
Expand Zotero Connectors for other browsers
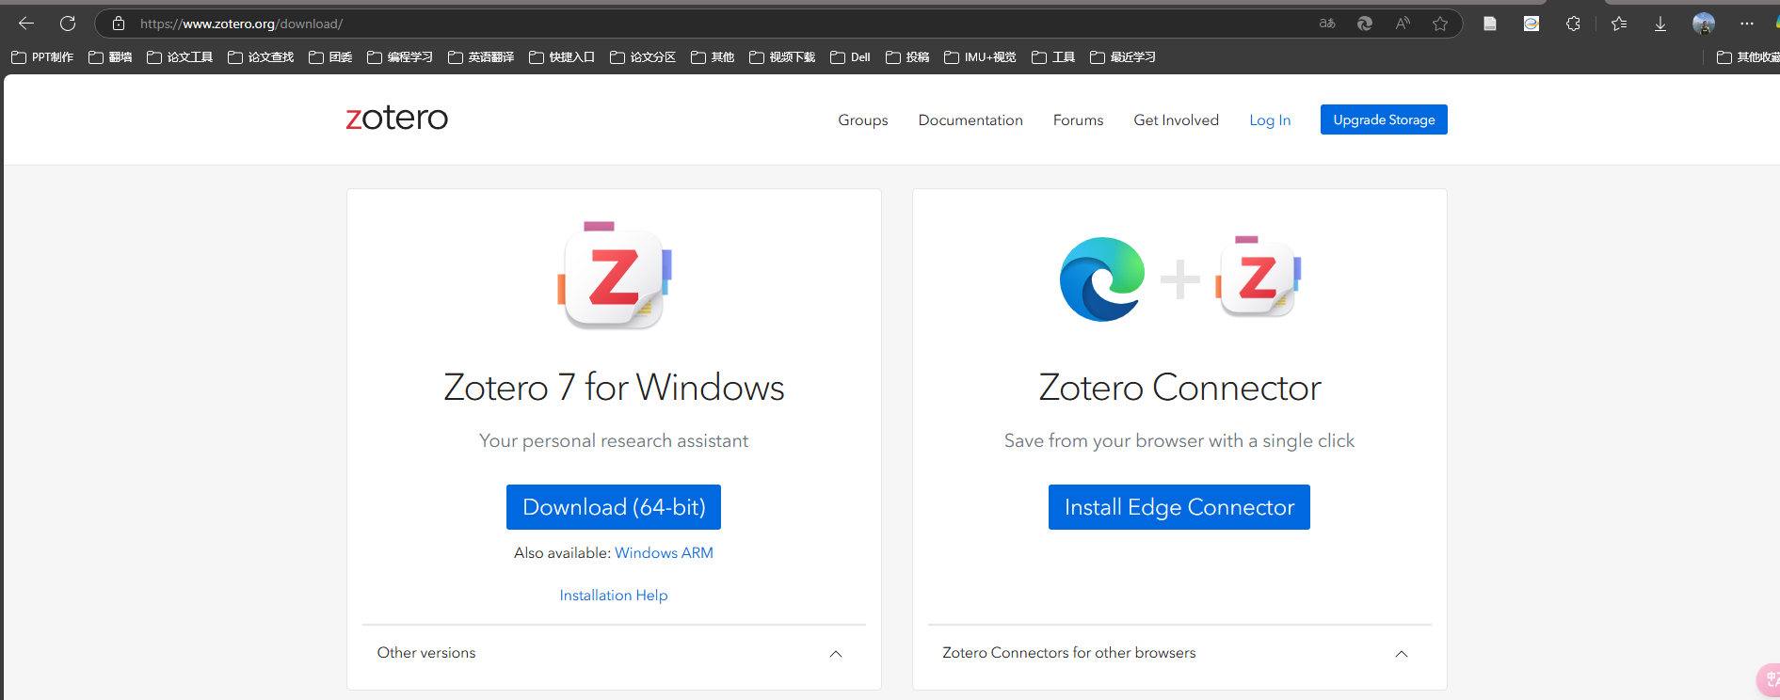[1179, 653]
